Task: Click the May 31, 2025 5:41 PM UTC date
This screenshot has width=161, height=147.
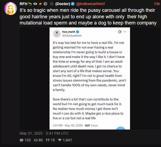Action: (x=44, y=133)
